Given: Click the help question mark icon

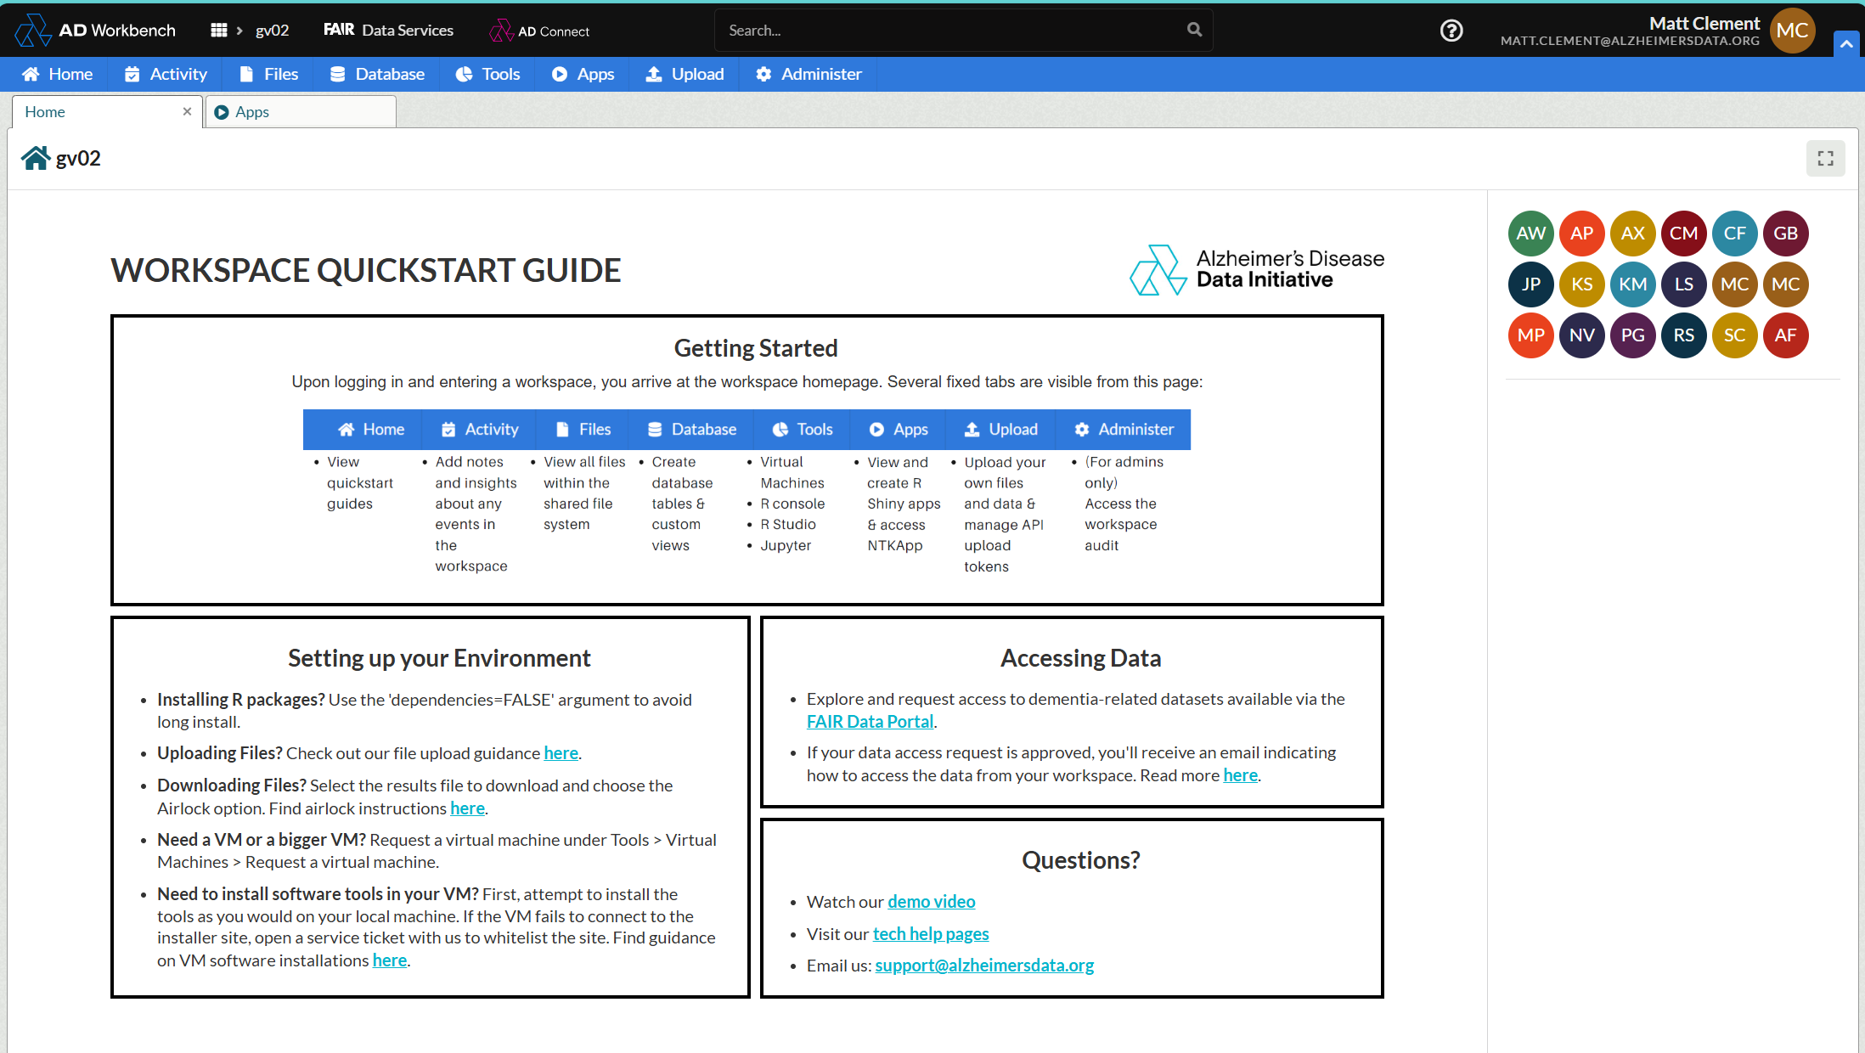Looking at the screenshot, I should [1451, 31].
